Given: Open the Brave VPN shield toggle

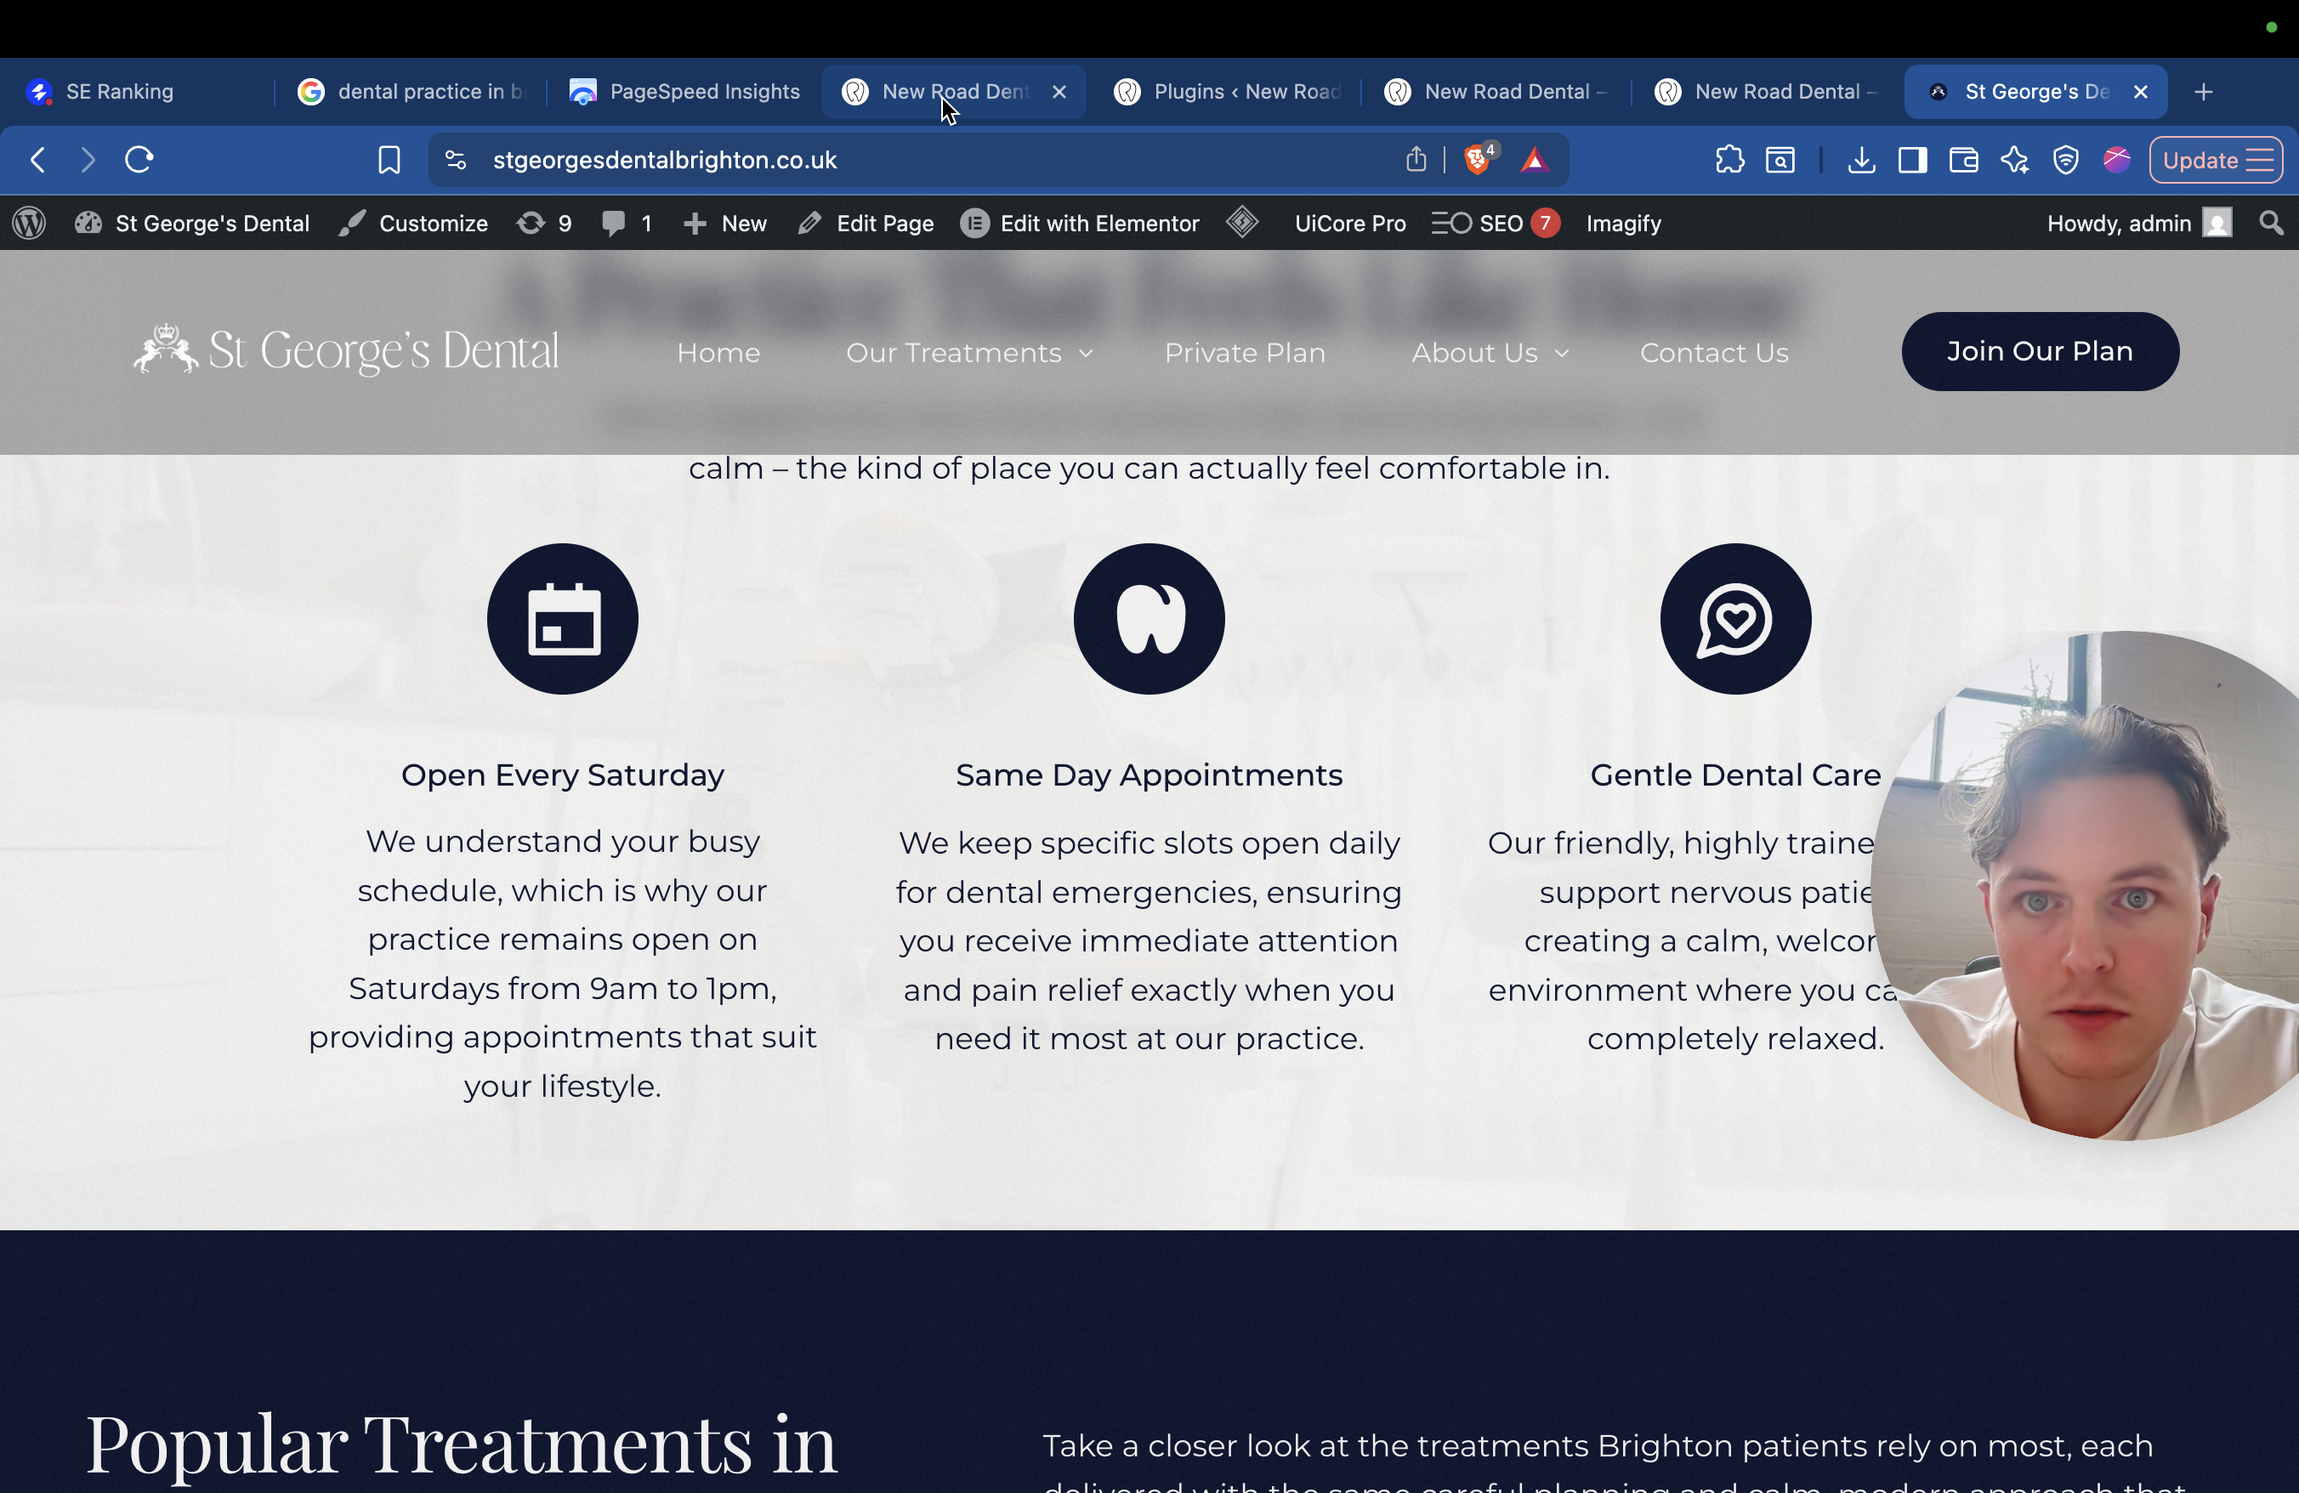Looking at the screenshot, I should [x=2065, y=159].
